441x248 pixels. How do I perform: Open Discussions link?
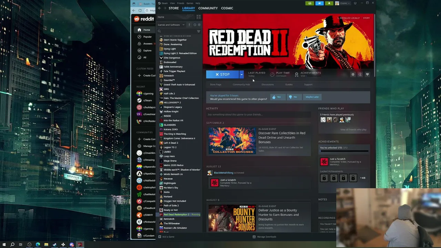[267, 84]
